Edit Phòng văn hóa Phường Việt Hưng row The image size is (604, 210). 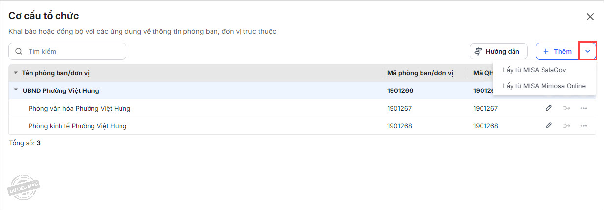coord(548,108)
